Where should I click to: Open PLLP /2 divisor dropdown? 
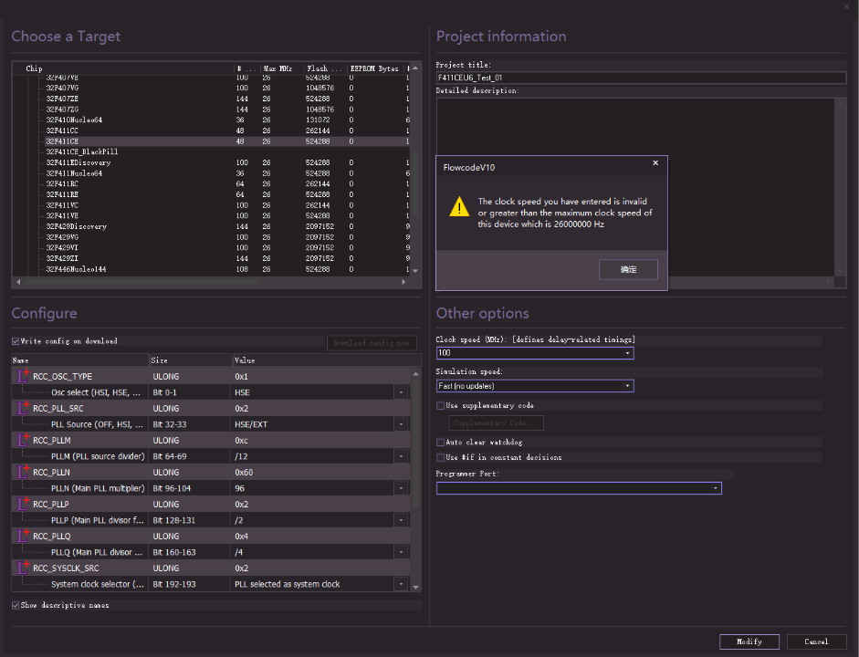click(x=401, y=520)
